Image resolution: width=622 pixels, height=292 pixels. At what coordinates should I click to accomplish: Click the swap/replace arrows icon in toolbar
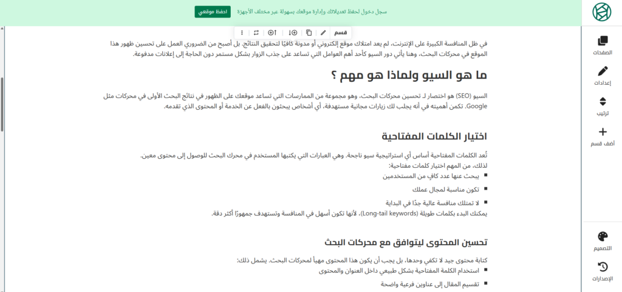coord(256,32)
